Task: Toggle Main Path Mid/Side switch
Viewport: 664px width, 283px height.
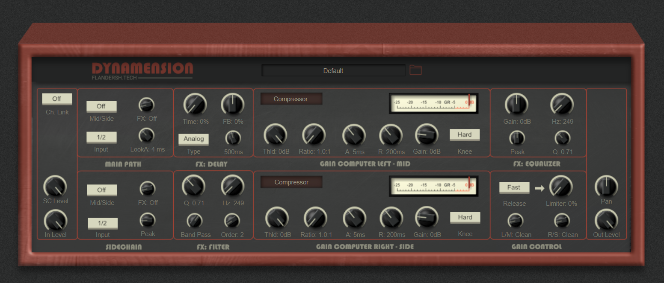Action: 101,106
